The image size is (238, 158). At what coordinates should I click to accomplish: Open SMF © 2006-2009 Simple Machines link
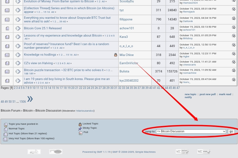[134, 152]
